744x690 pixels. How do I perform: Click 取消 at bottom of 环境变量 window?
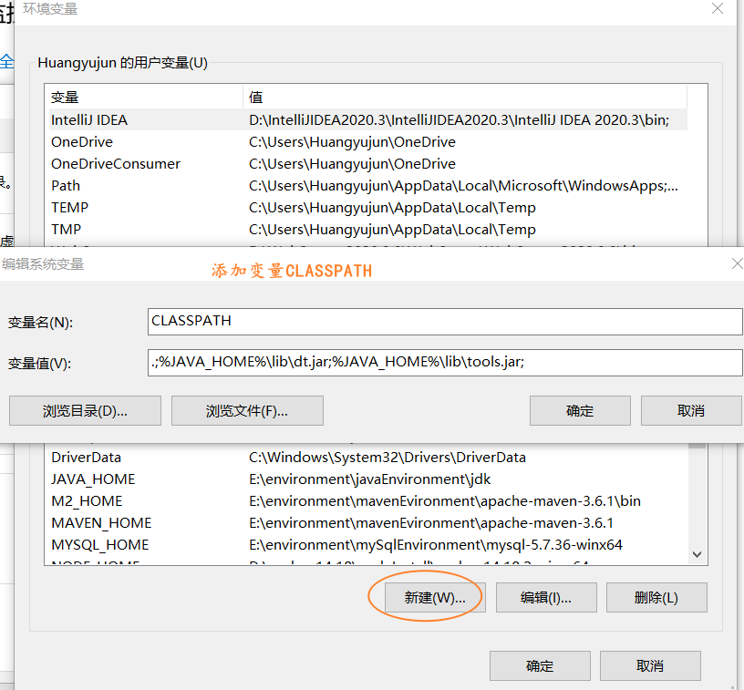click(650, 665)
